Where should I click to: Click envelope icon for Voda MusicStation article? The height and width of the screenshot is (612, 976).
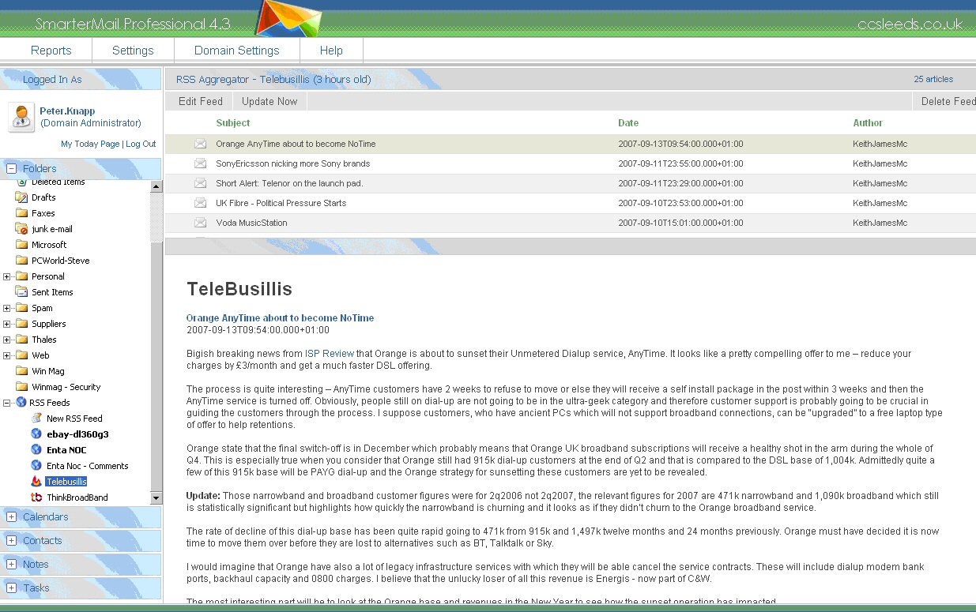201,223
